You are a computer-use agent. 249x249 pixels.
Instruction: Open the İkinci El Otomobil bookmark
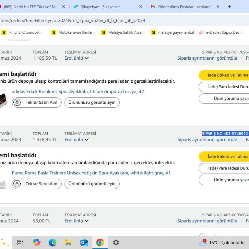22,32
